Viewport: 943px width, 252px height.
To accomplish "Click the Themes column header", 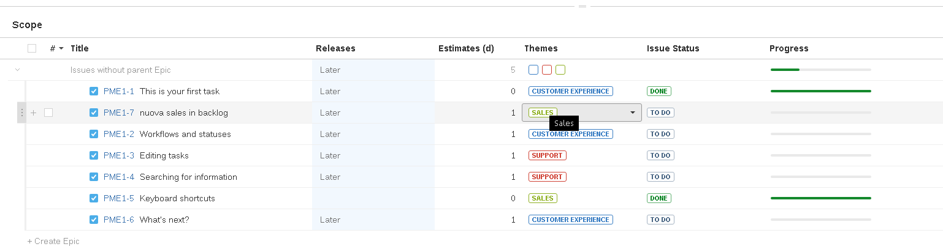I will click(x=541, y=48).
